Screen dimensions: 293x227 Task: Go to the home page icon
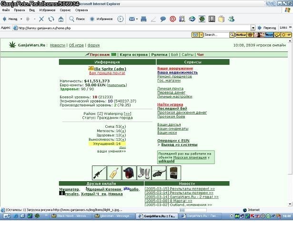coord(61,19)
